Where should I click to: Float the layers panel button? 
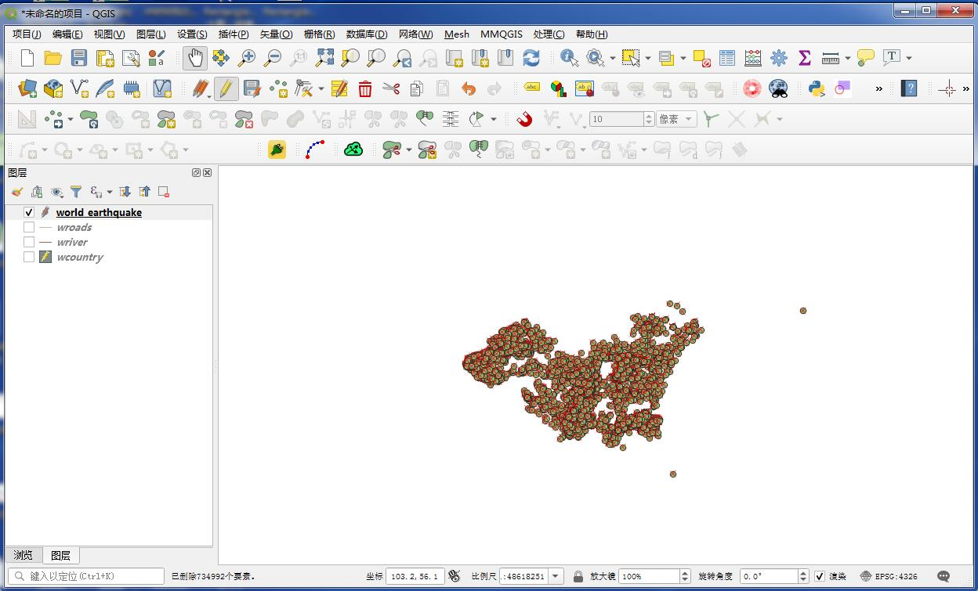(196, 173)
